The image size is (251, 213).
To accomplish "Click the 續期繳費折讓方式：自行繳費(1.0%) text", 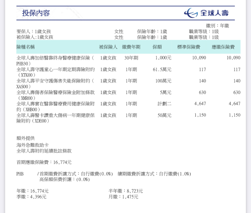I will pyautogui.click(x=154, y=174).
